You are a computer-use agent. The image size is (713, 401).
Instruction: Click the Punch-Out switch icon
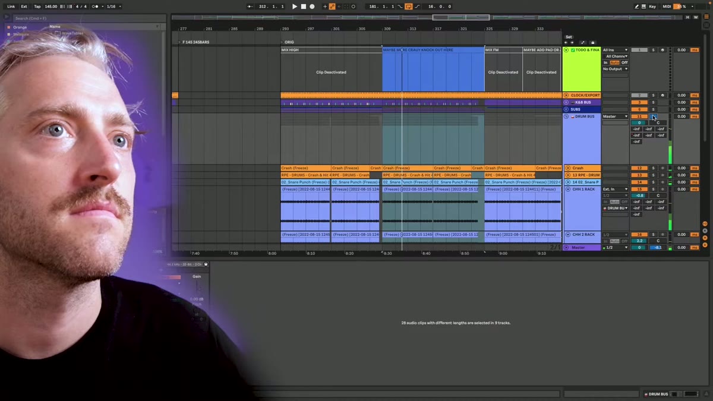(417, 7)
